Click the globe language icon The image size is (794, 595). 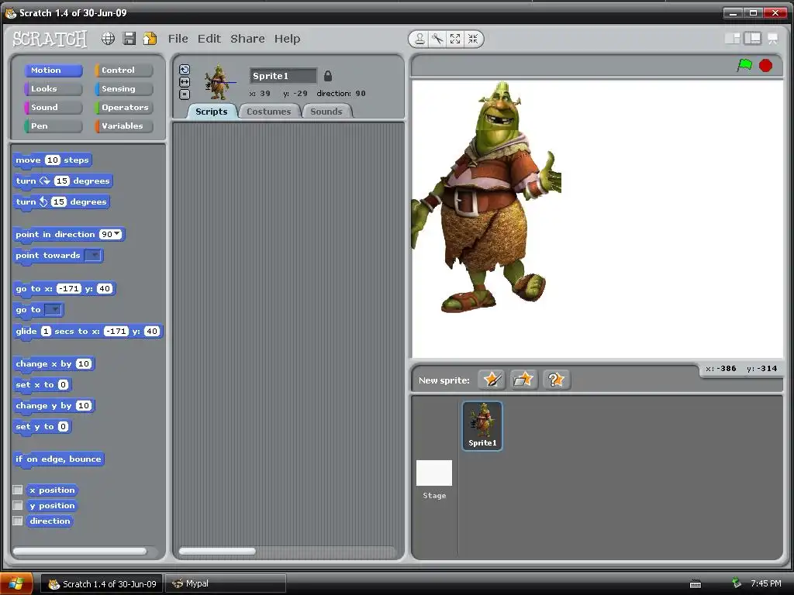(108, 39)
